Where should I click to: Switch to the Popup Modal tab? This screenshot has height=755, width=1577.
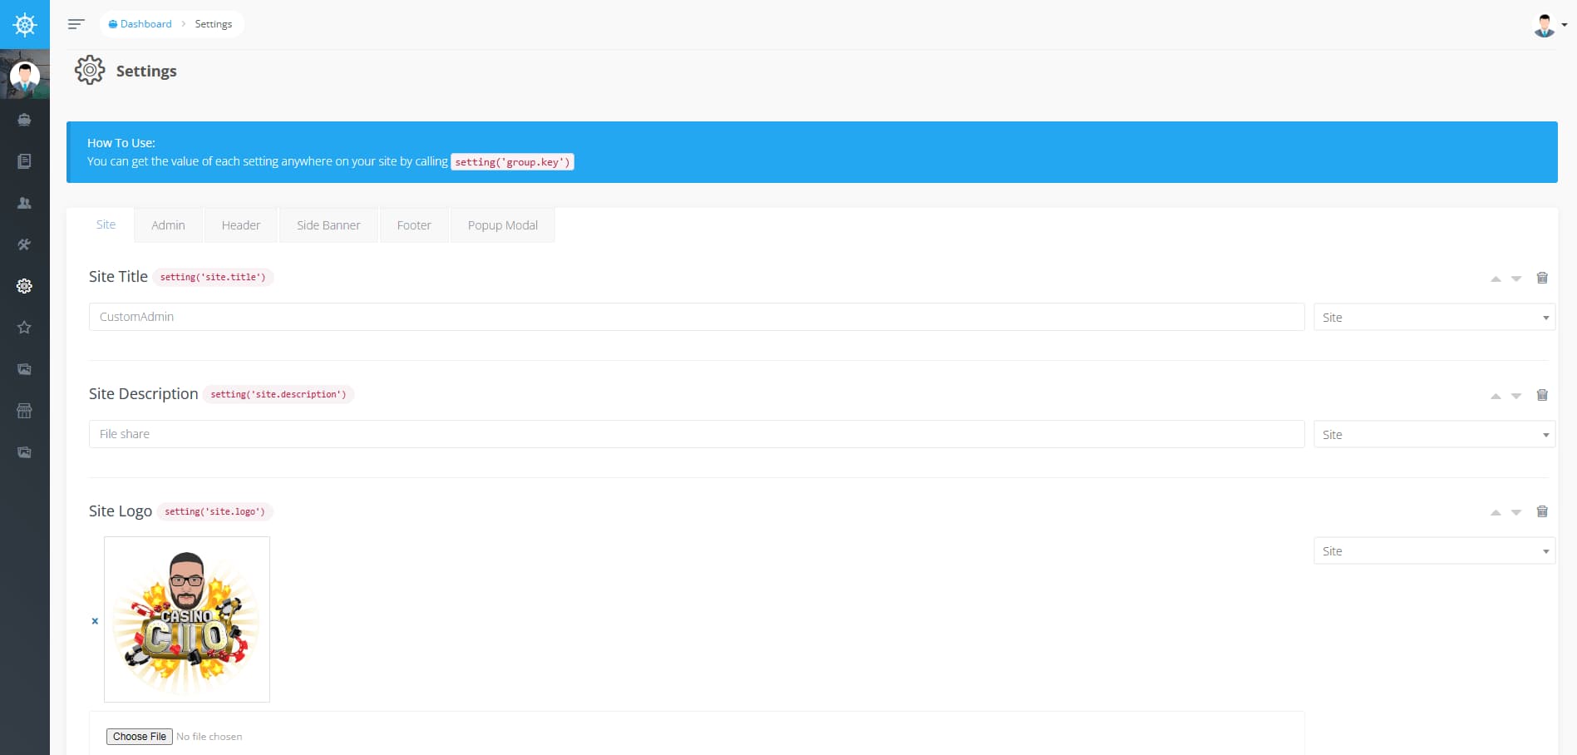(503, 225)
